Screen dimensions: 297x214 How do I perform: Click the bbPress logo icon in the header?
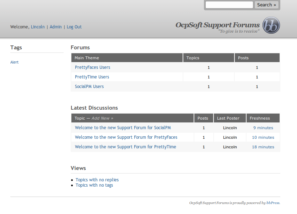(x=271, y=25)
